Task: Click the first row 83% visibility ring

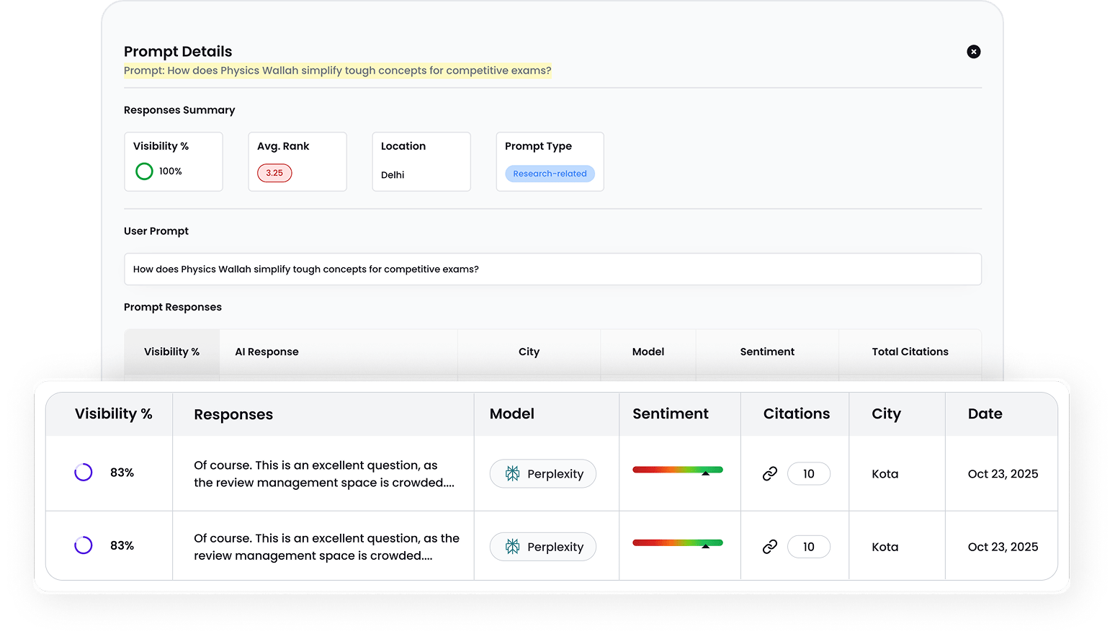Action: 84,473
